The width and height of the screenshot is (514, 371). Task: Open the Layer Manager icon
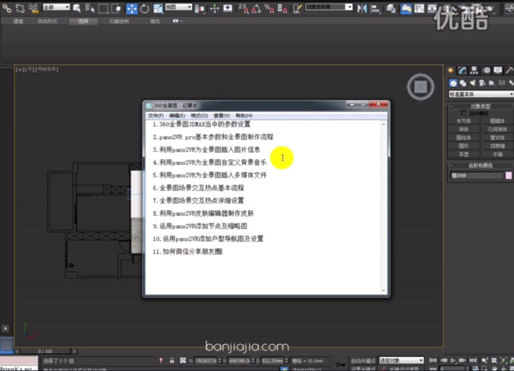391,8
